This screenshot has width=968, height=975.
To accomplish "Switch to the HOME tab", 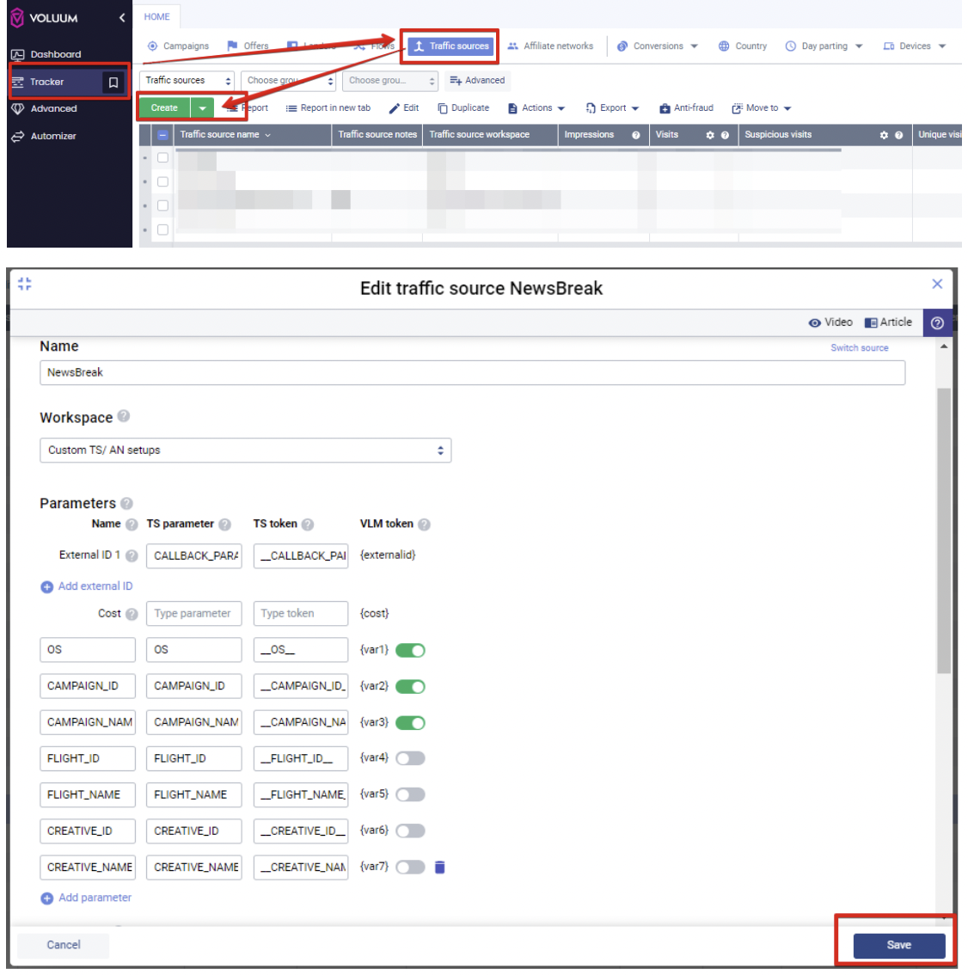I will [156, 17].
